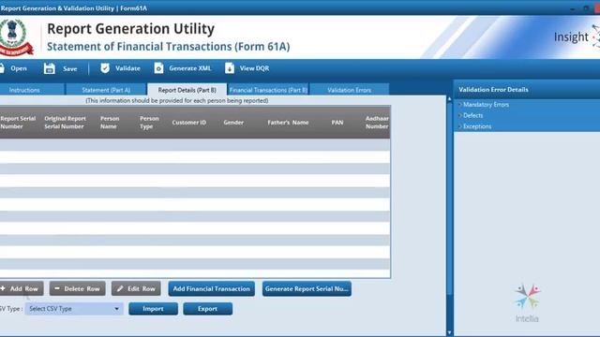Click the plus icon on Add Row

click(3, 288)
